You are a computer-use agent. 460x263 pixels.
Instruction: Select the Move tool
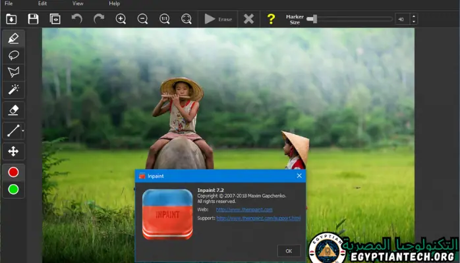point(13,152)
